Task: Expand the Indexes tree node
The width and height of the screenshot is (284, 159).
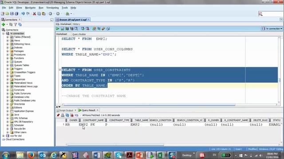Action: coord(8,48)
